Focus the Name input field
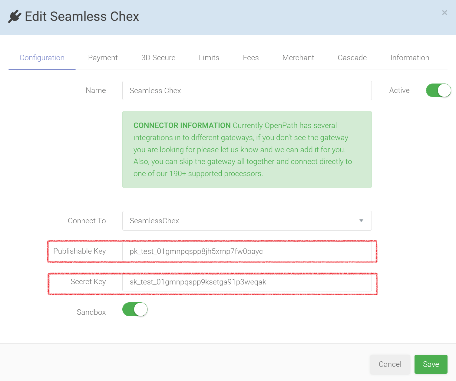 247,90
